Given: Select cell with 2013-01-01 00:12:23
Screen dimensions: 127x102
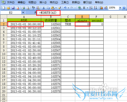Looking at the screenshot, I should pos(24,28).
